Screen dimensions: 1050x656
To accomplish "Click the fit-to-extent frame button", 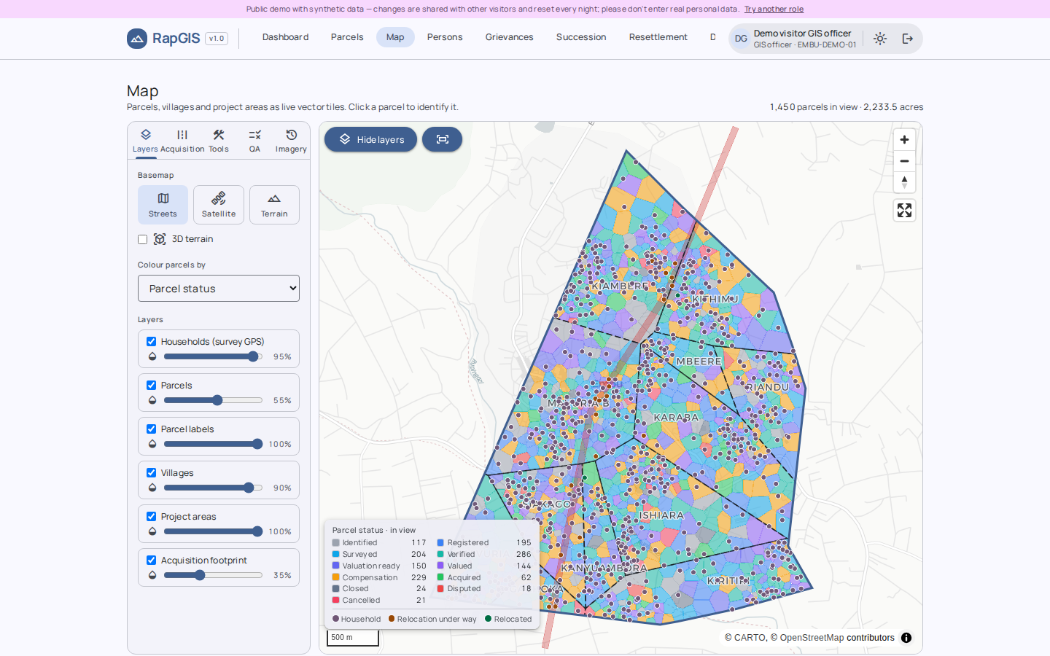I will pos(442,139).
